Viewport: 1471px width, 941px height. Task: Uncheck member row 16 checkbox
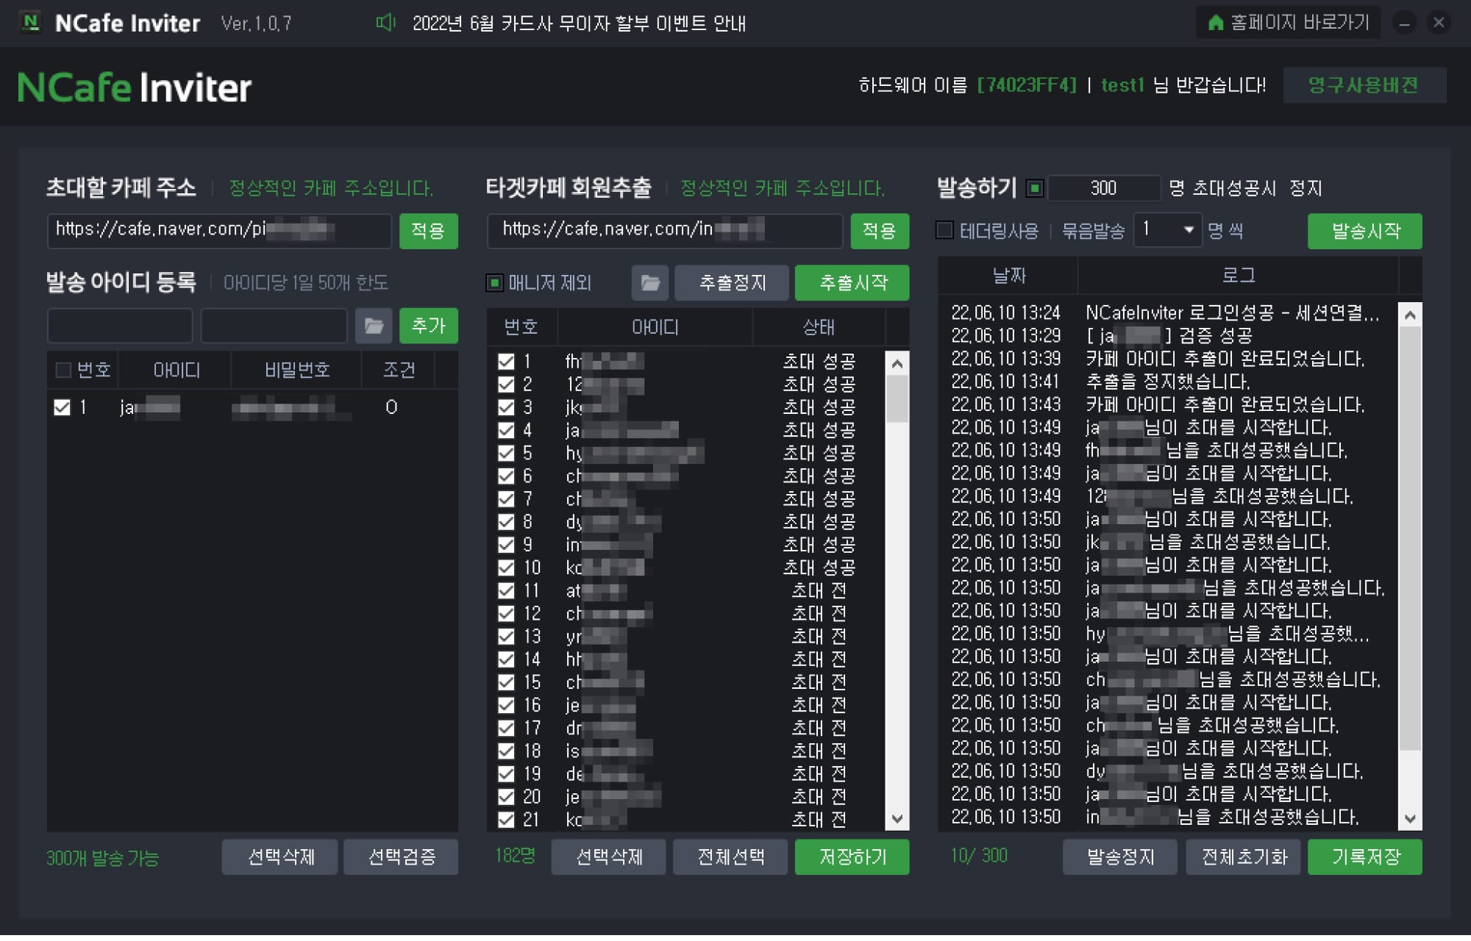pos(506,705)
